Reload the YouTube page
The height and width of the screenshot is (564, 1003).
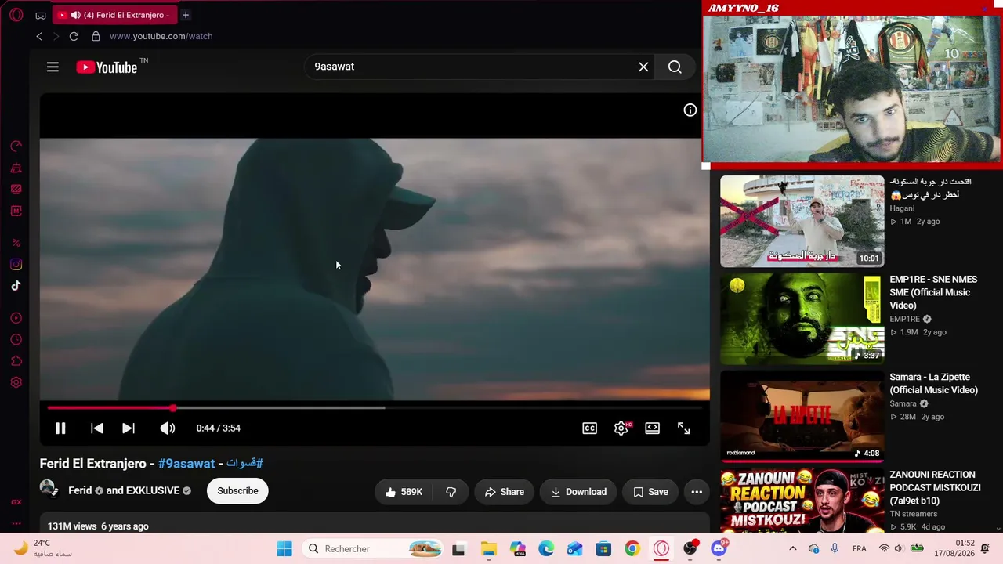pyautogui.click(x=74, y=36)
